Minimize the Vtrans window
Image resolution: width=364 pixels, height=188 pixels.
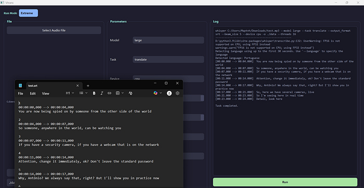point(336,3)
